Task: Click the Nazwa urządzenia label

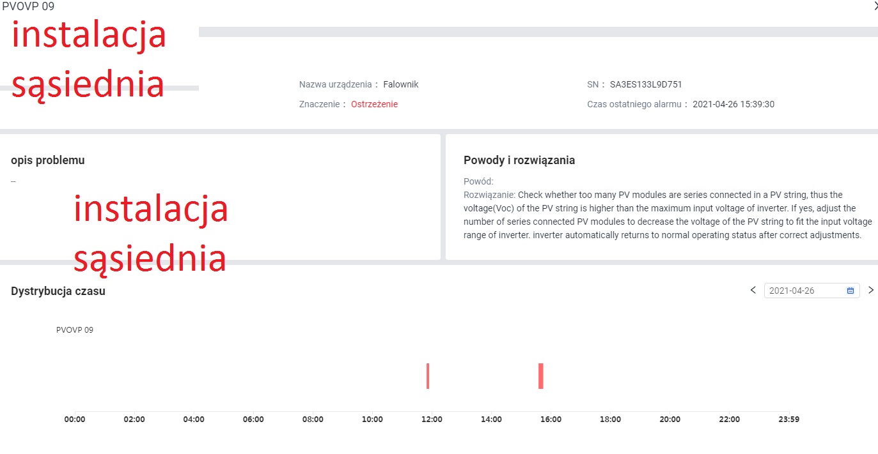Action: [x=338, y=84]
